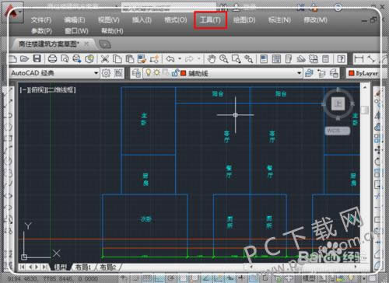This screenshot has width=389, height=283.
Task: Open the DesignCenter icon
Action: [x=276, y=59]
